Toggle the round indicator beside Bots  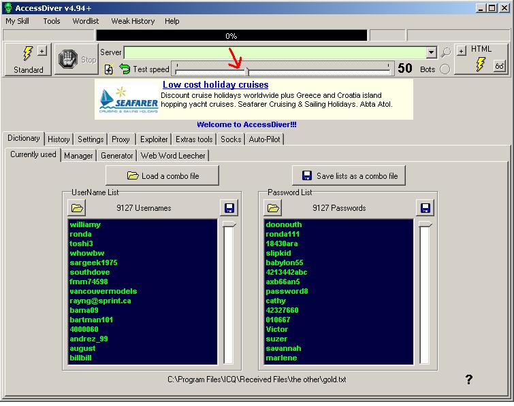click(x=445, y=69)
